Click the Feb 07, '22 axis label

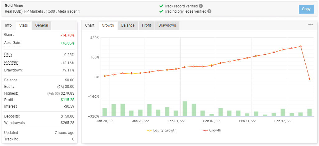coord(212,121)
